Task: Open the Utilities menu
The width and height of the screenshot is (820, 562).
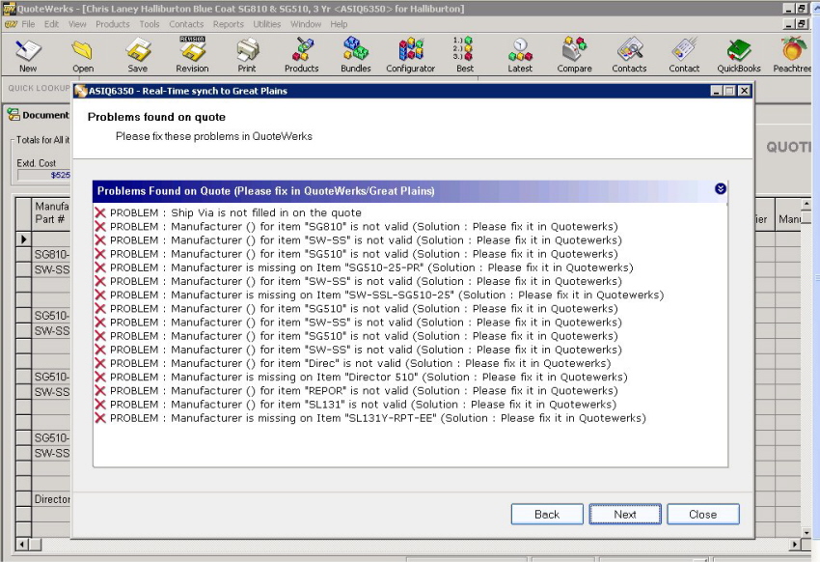Action: coord(266,24)
